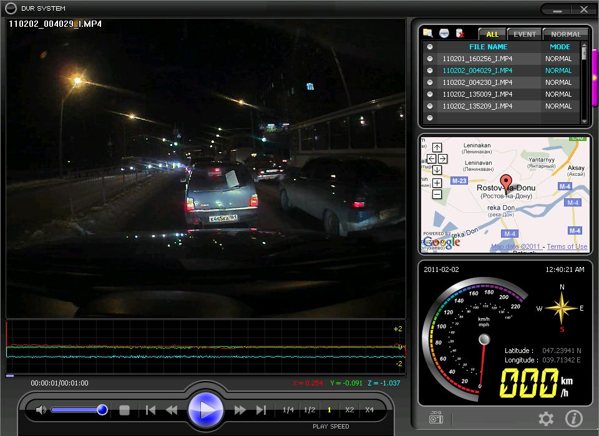599x436 pixels.
Task: Open settings with the gear icon
Action: (546, 419)
